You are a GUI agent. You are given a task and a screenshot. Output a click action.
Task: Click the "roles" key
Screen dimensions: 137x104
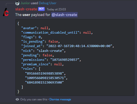[x=28, y=69]
